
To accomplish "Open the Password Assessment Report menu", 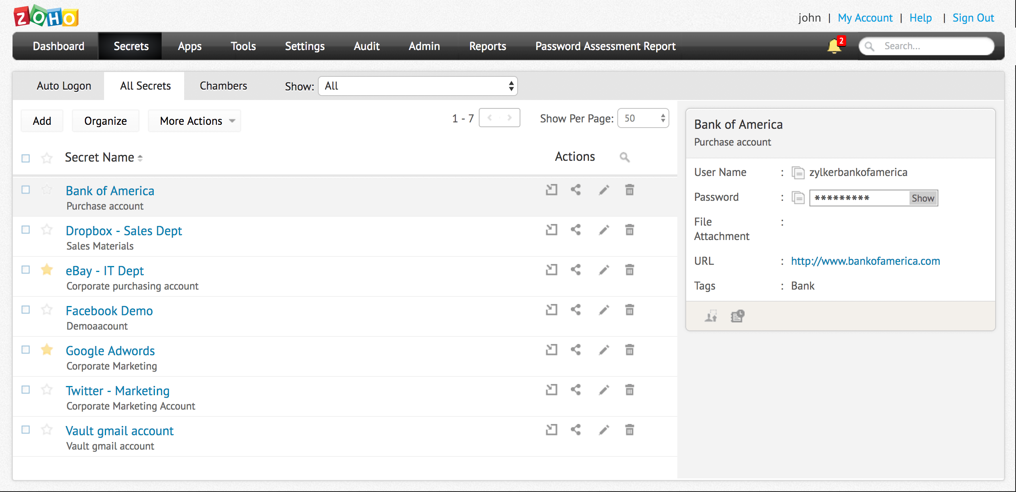I will coord(605,46).
